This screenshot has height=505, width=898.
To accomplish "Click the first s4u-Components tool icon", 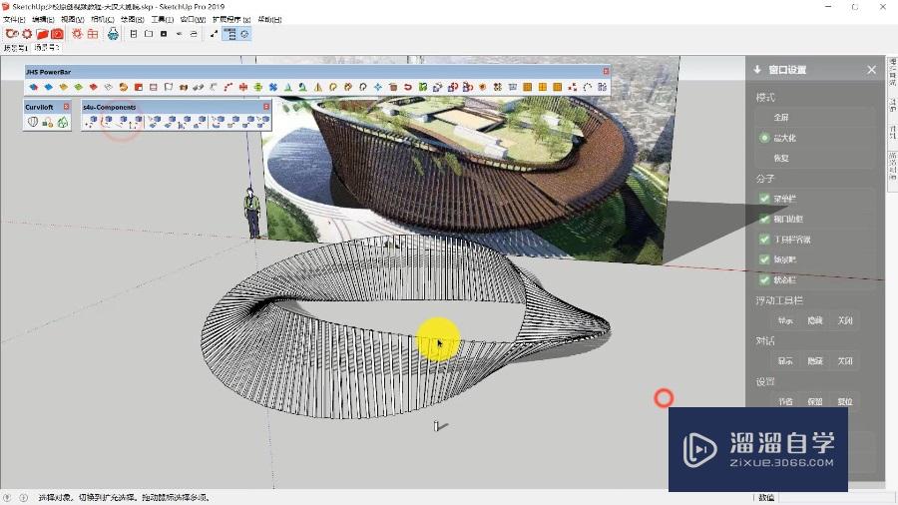I will click(x=92, y=122).
